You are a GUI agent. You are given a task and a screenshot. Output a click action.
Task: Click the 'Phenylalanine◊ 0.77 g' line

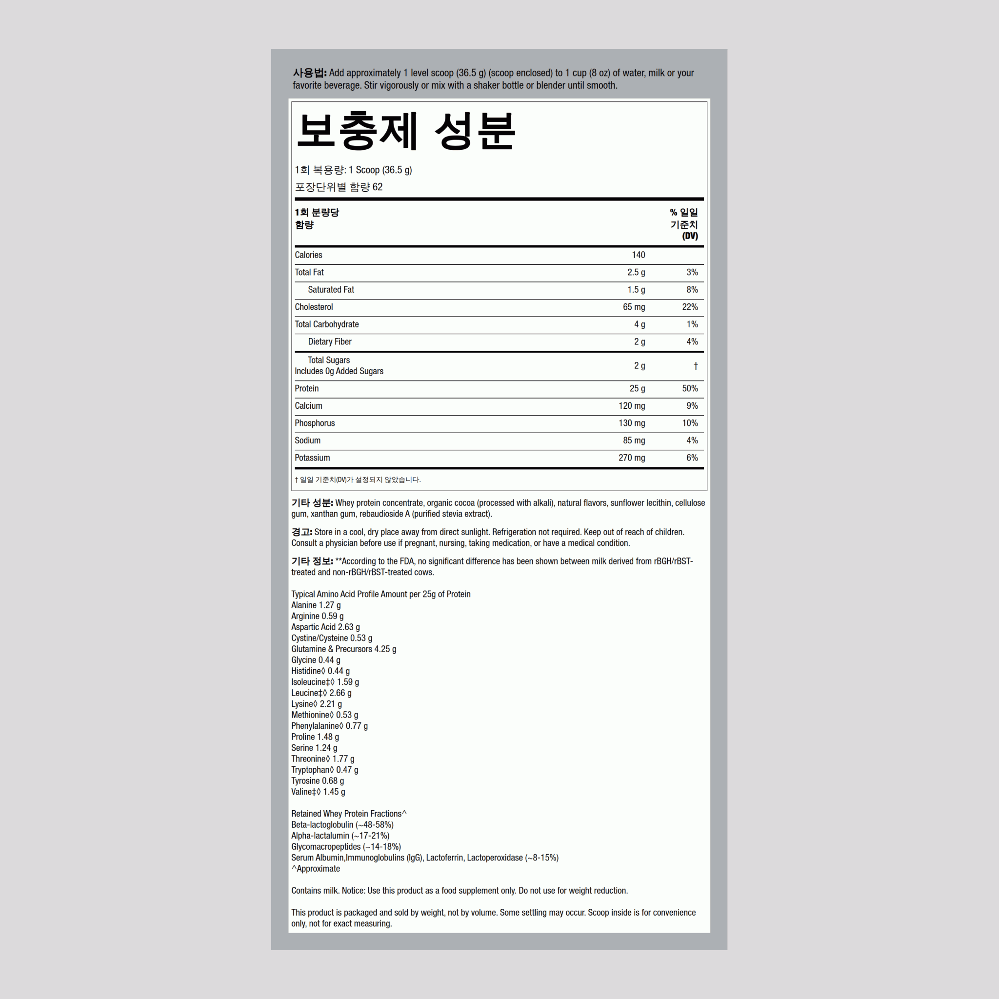329,726
